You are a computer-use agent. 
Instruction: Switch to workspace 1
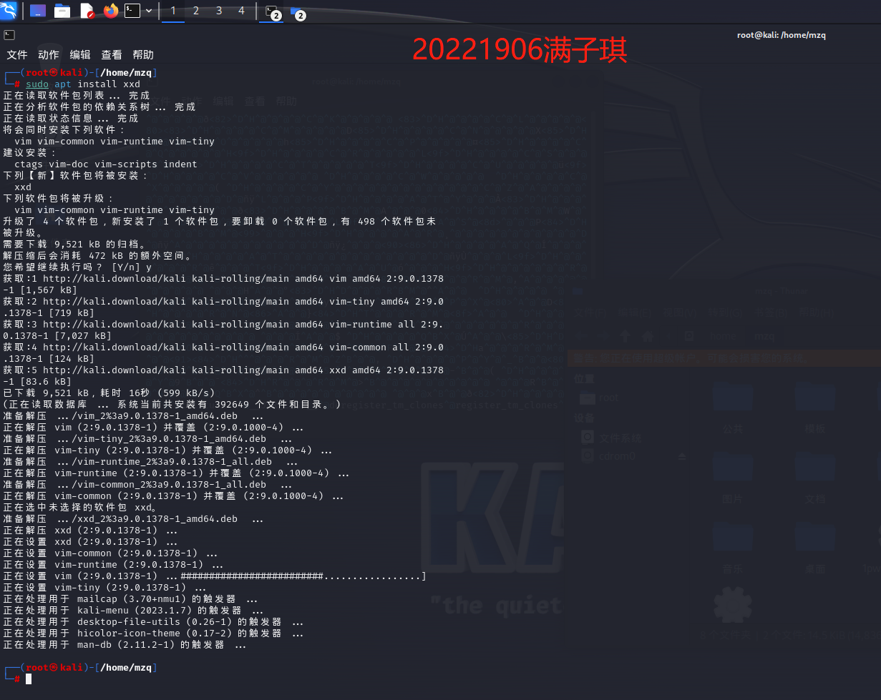click(x=173, y=11)
